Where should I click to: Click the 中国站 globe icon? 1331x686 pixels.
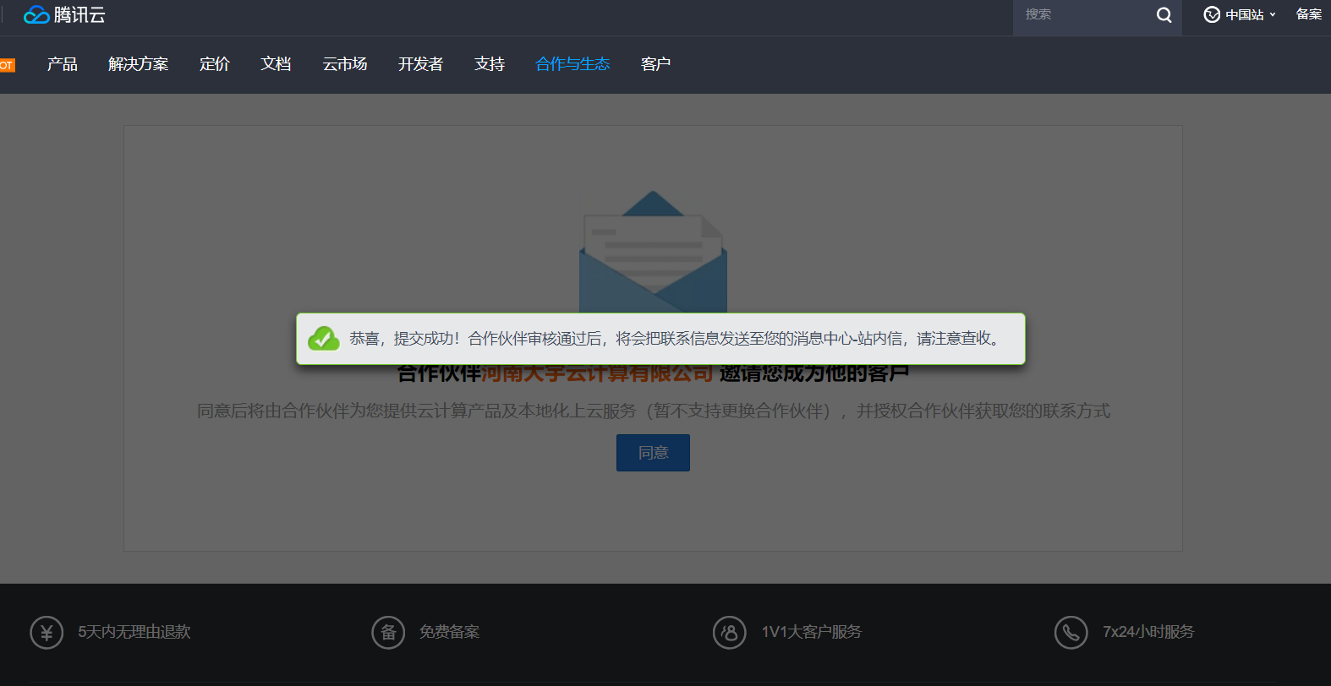1212,14
